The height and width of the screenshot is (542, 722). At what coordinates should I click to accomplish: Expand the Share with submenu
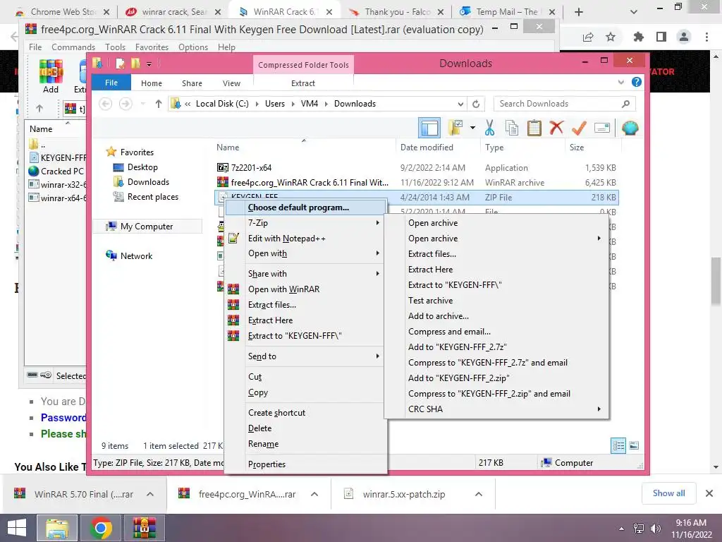[378, 273]
